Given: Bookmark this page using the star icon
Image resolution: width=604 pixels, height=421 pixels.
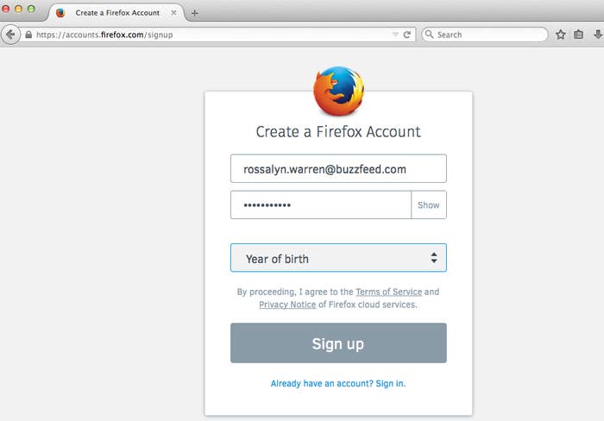Looking at the screenshot, I should pos(561,35).
